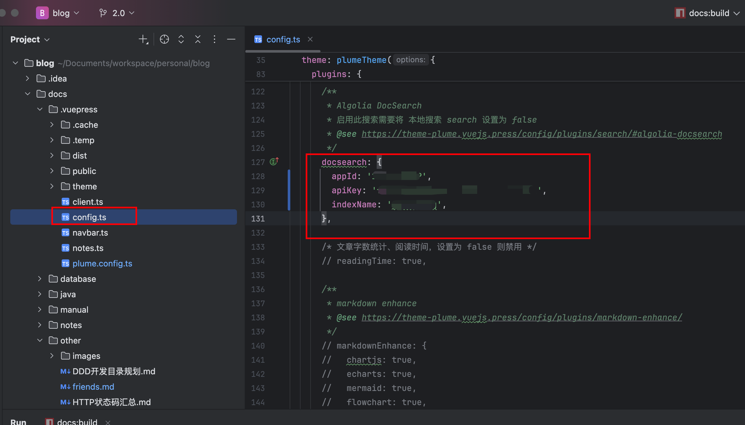This screenshot has width=745, height=425.
Task: Collapse the blog root folder
Action: pyautogui.click(x=15, y=63)
